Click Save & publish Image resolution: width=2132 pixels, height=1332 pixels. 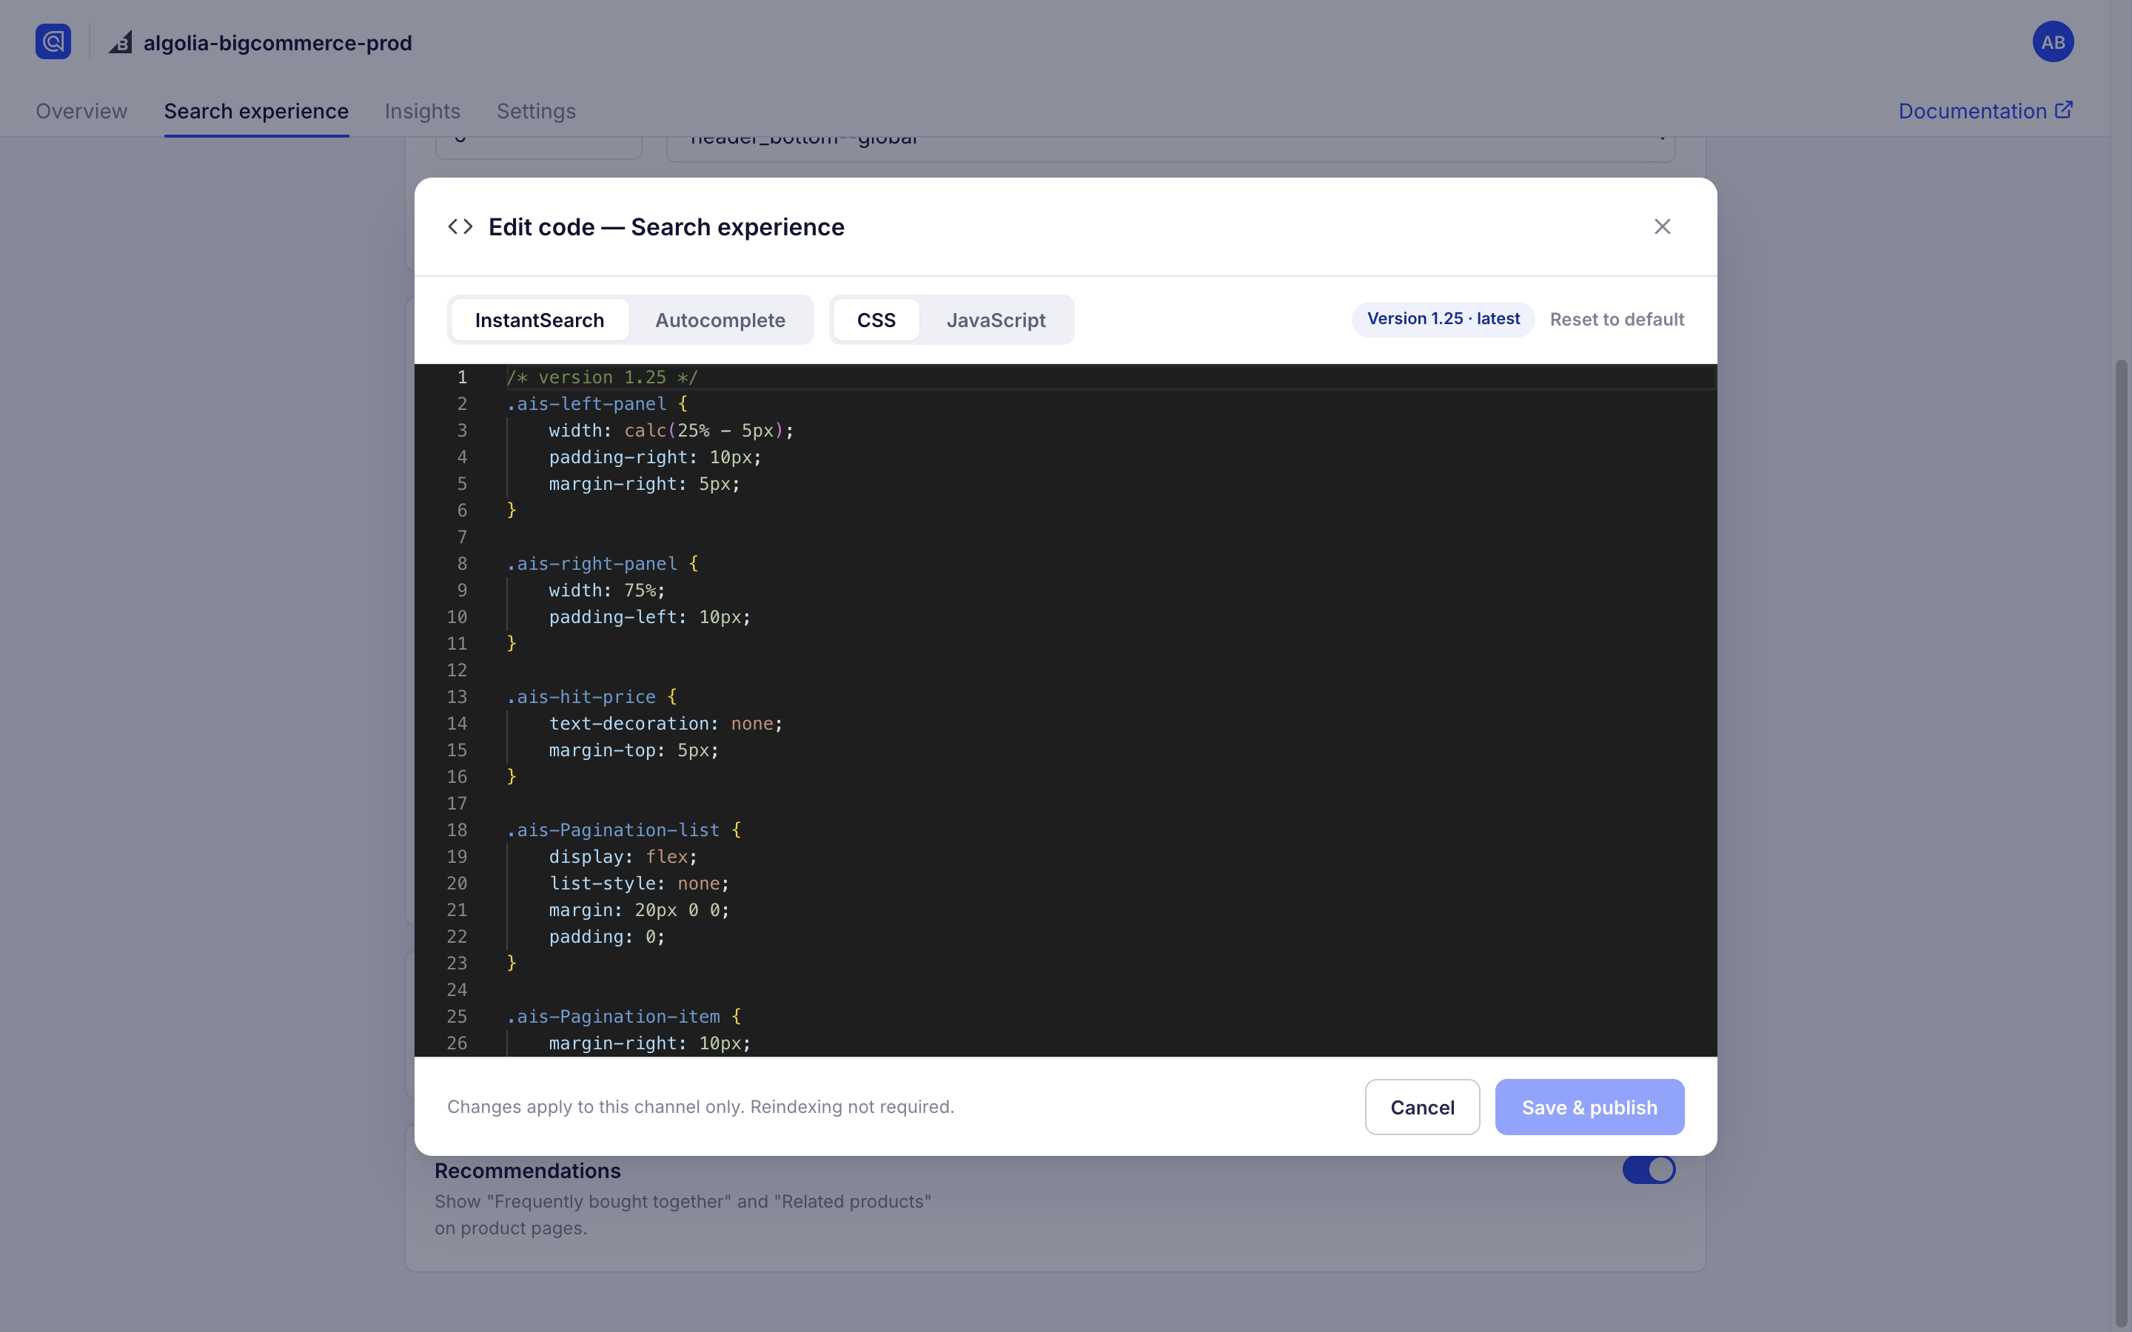(x=1589, y=1107)
